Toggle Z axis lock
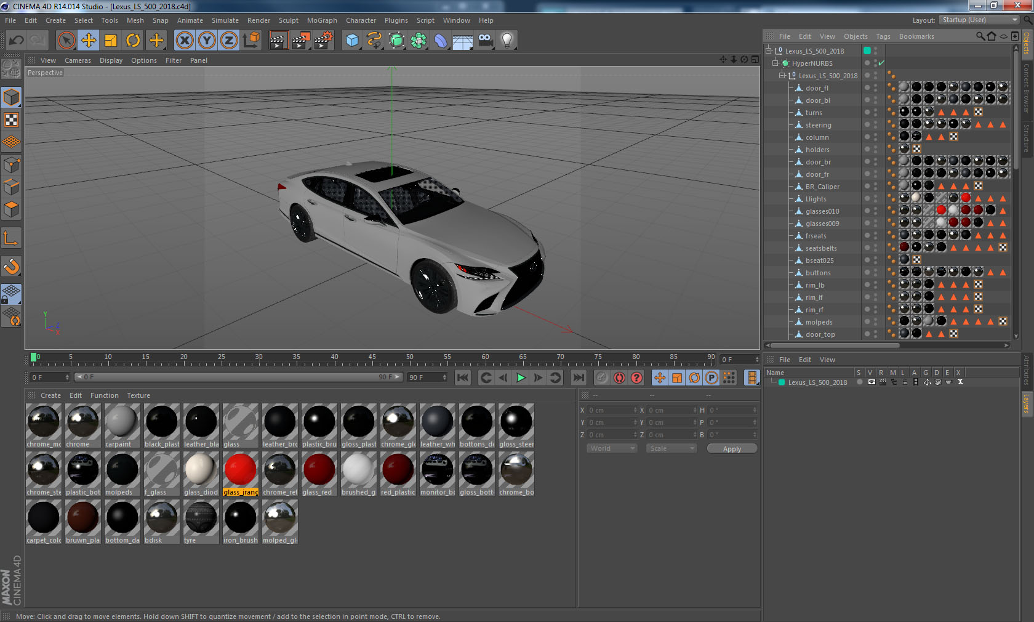The image size is (1034, 622). [229, 41]
